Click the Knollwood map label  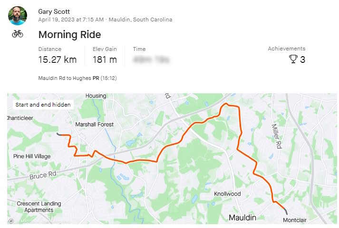click(227, 194)
